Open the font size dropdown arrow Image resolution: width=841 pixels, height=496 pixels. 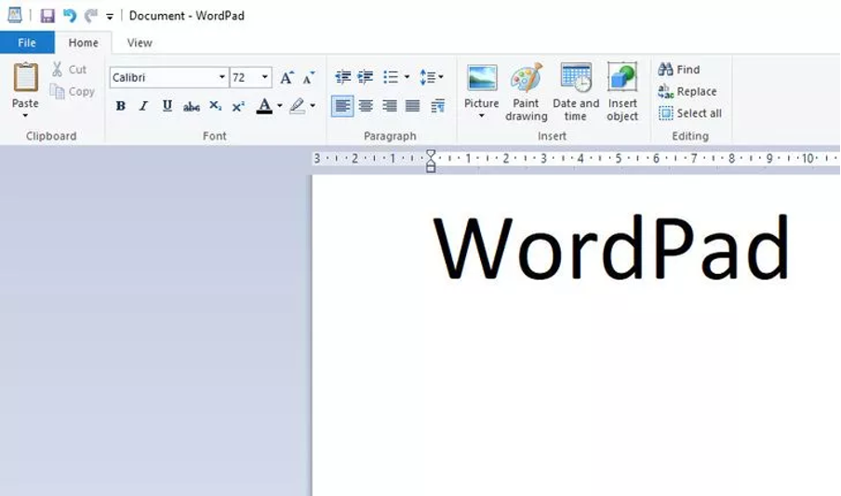[x=265, y=78]
